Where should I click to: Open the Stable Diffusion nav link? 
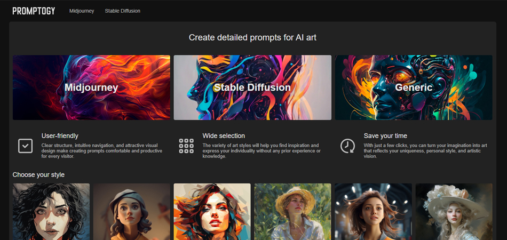tap(123, 11)
